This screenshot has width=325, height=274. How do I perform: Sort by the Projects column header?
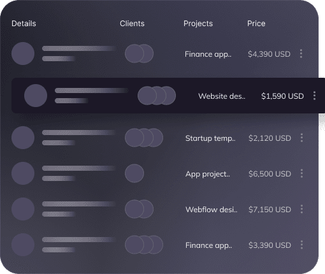(198, 24)
